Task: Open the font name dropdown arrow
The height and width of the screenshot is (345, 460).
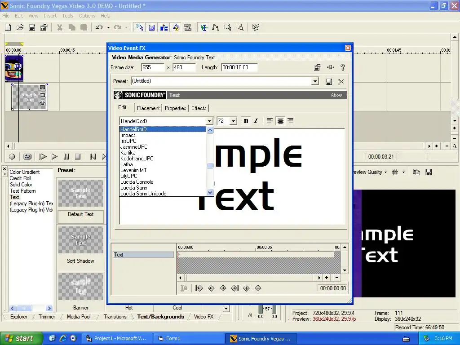Action: pyautogui.click(x=209, y=121)
